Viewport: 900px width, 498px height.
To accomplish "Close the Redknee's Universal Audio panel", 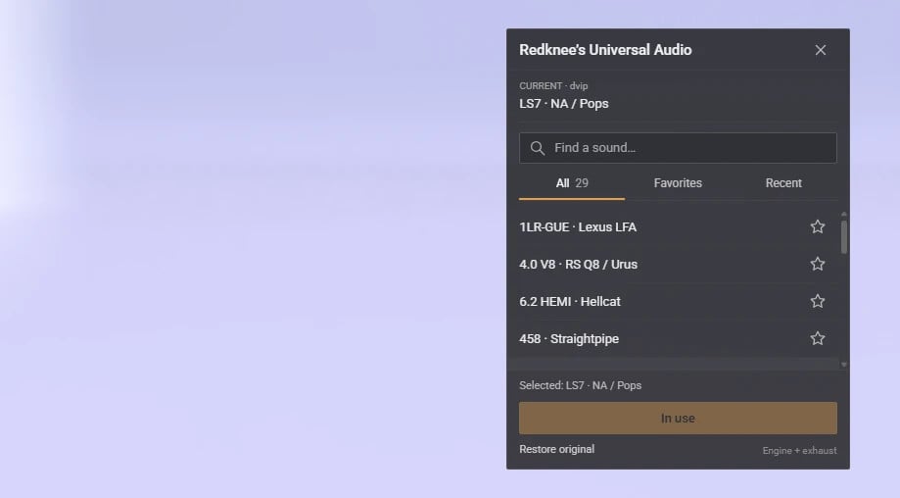I will point(821,50).
